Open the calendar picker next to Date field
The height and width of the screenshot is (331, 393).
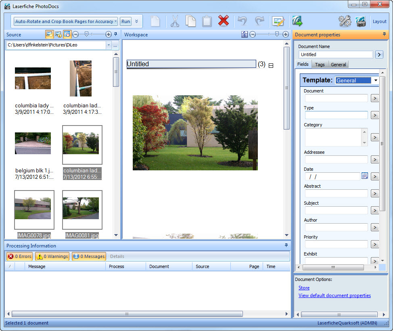365,176
